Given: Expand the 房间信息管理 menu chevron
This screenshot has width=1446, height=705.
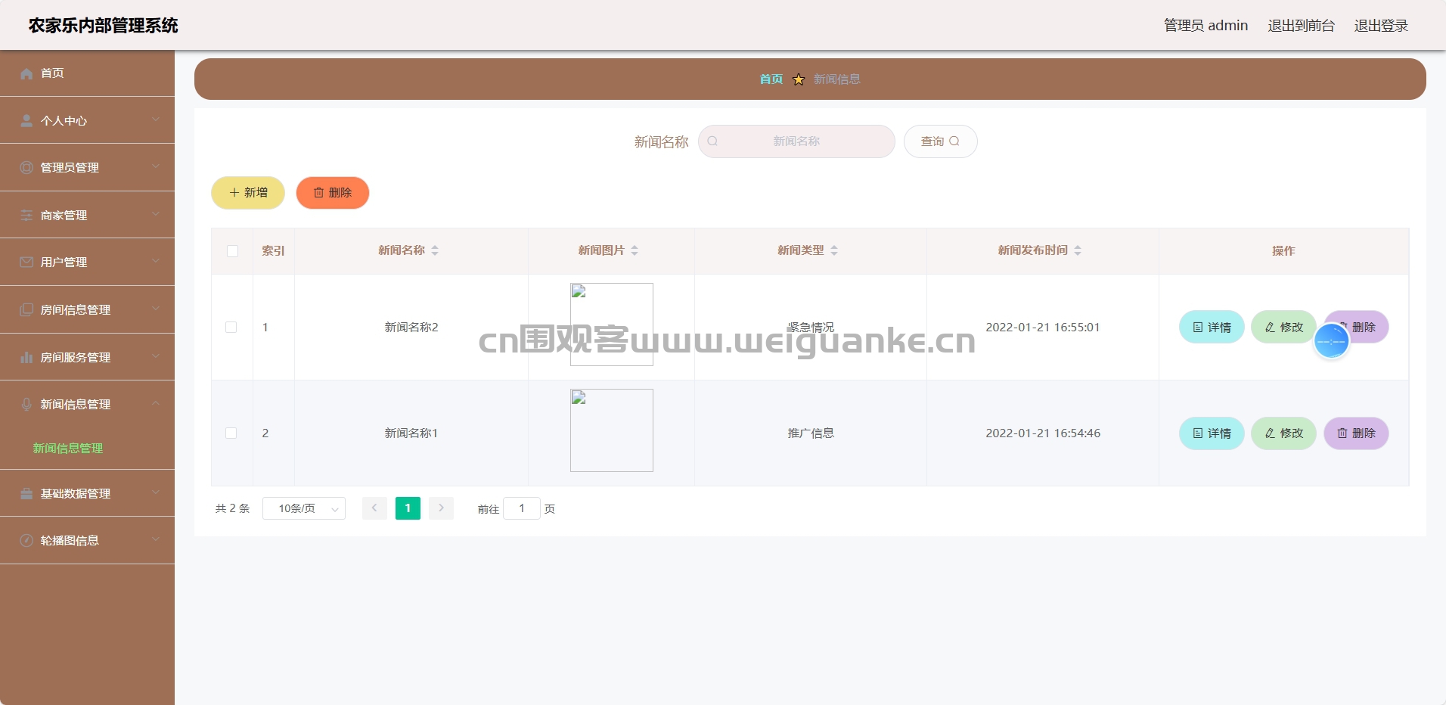Looking at the screenshot, I should tap(155, 309).
